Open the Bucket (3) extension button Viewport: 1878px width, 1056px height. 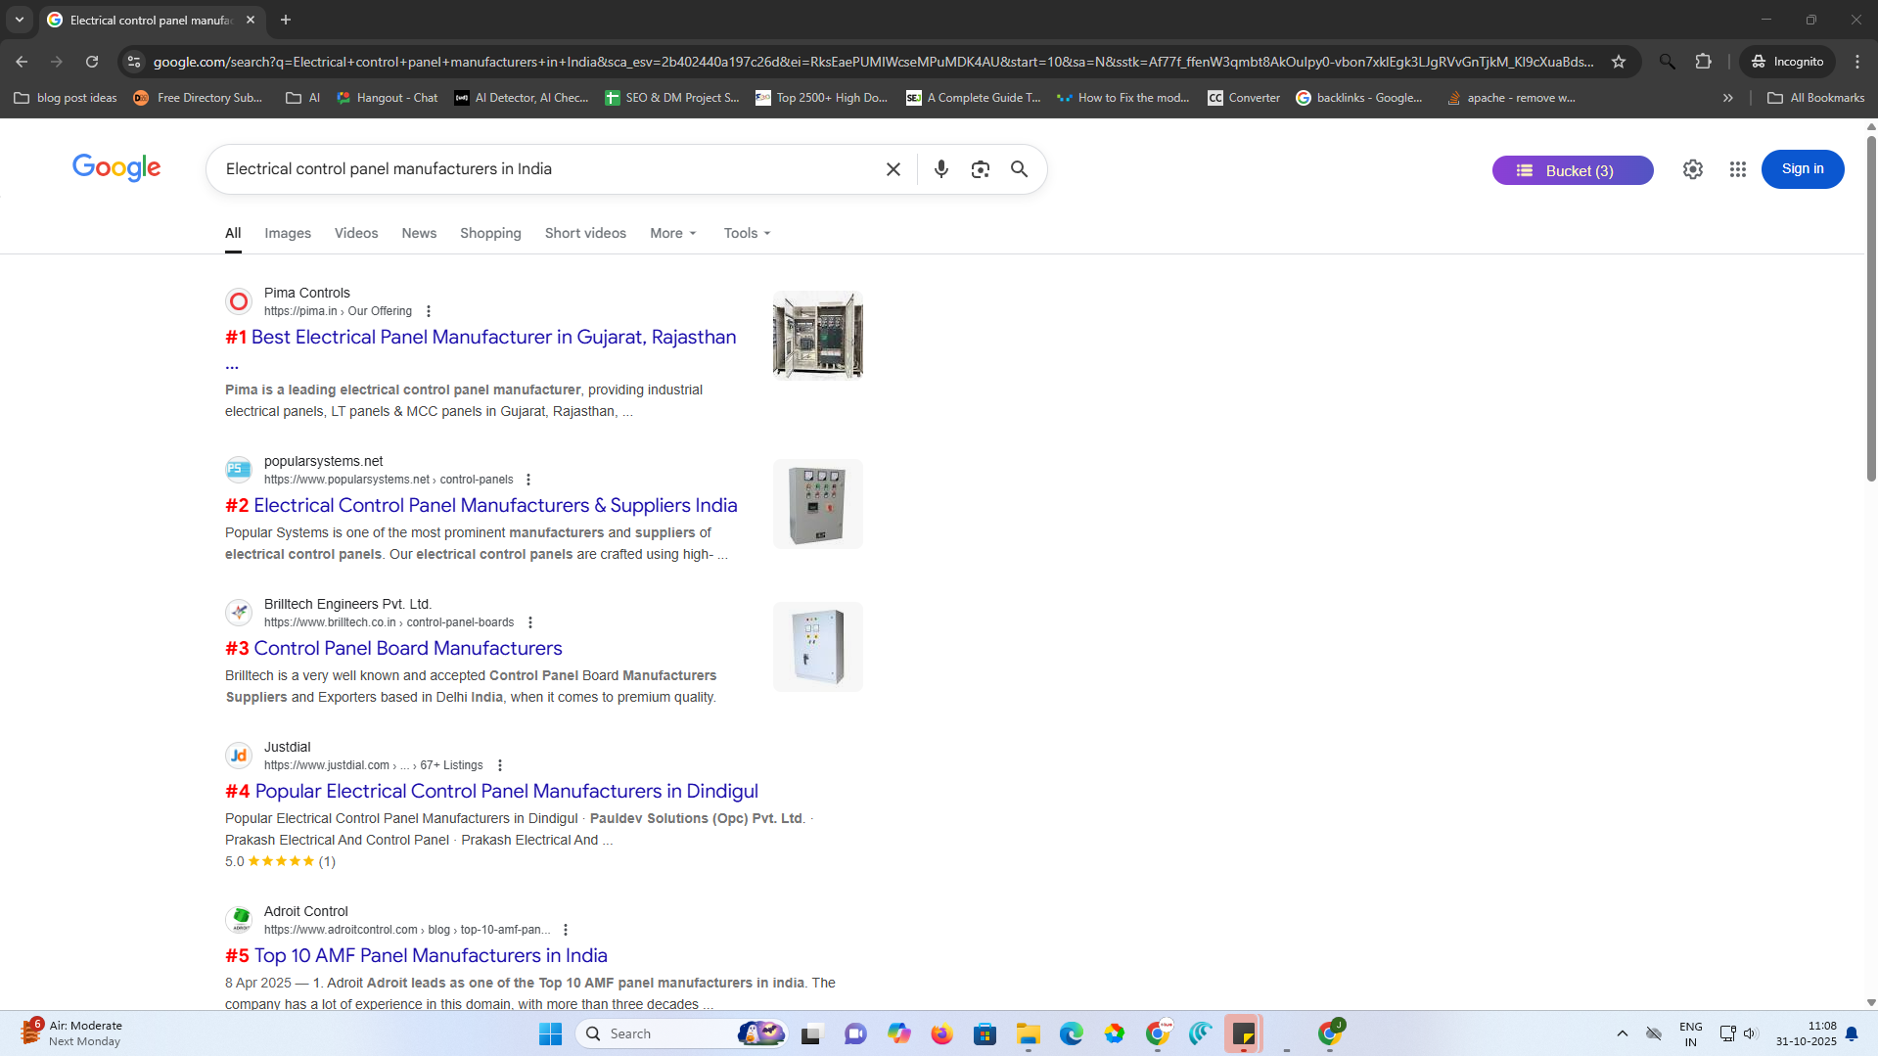pyautogui.click(x=1572, y=170)
